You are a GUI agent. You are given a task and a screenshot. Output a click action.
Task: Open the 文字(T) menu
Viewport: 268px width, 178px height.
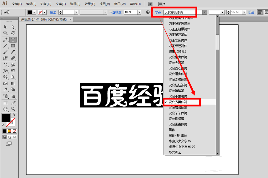(x=61, y=4)
